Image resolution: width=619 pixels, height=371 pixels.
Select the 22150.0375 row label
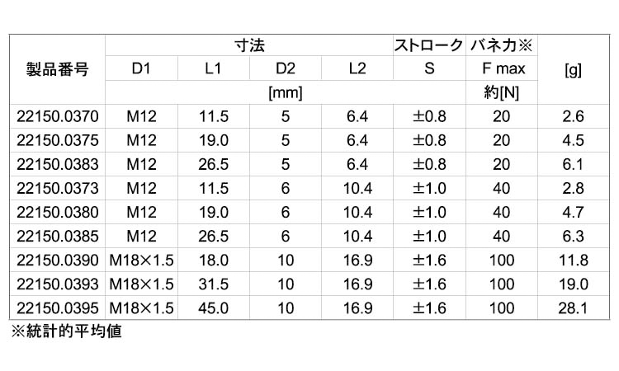coord(57,140)
